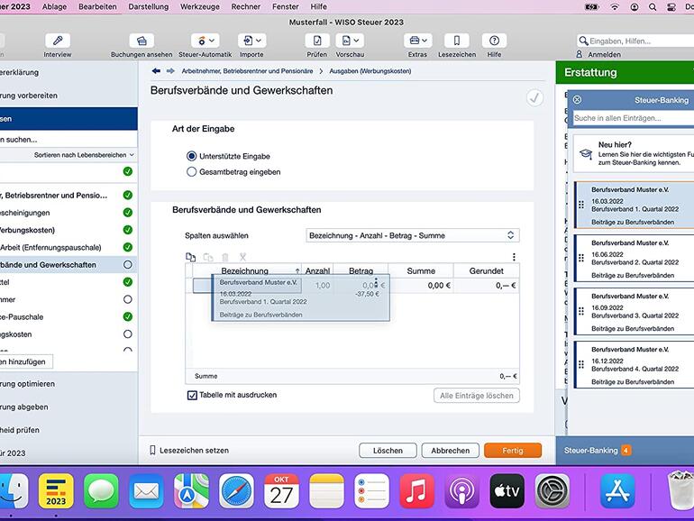The width and height of the screenshot is (694, 521).
Task: Click the Hilfe question mark icon
Action: 494,41
